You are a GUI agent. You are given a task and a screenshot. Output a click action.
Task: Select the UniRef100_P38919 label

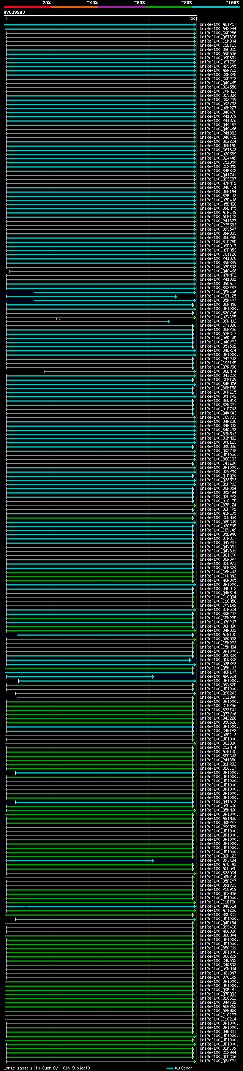pos(218,890)
